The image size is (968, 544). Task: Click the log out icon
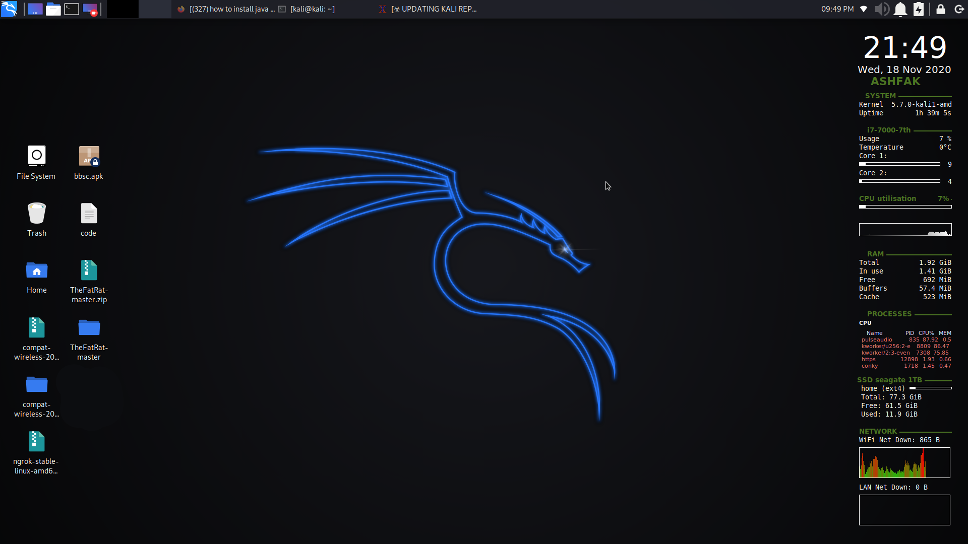pos(959,9)
